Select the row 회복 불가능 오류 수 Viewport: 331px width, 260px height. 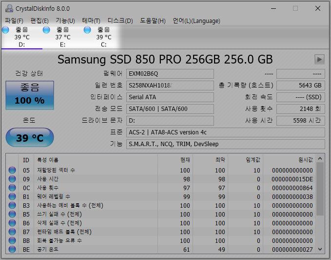click(x=161, y=241)
